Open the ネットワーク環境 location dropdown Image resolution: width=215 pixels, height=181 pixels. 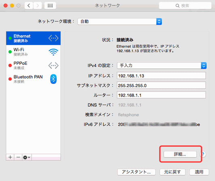(119, 21)
